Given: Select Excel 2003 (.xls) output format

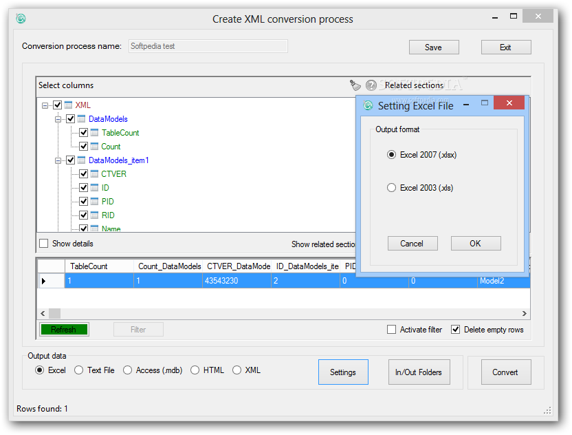Looking at the screenshot, I should point(391,188).
